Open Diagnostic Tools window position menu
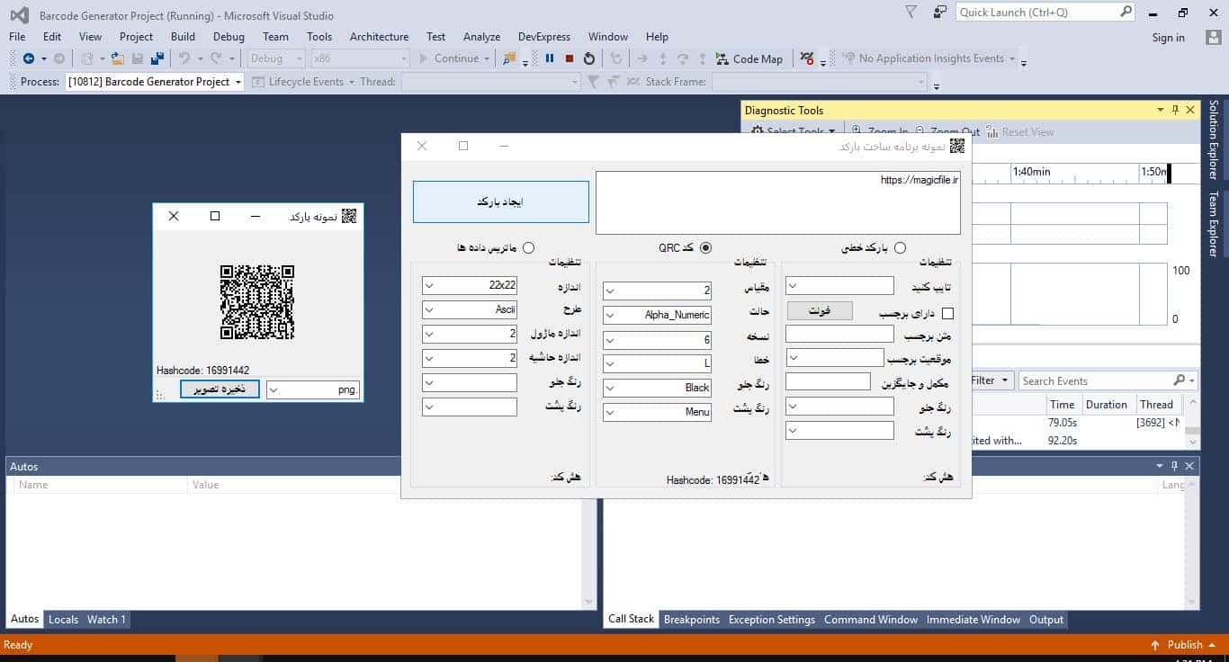 tap(1160, 110)
